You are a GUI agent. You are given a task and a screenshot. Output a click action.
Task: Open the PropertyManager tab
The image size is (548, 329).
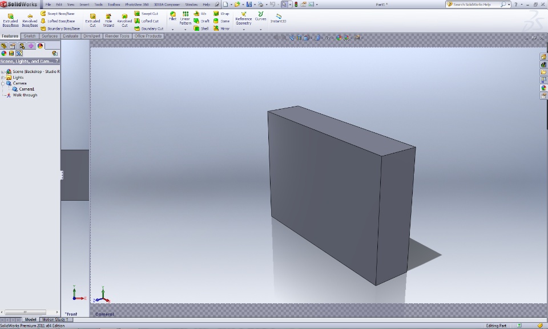13,46
